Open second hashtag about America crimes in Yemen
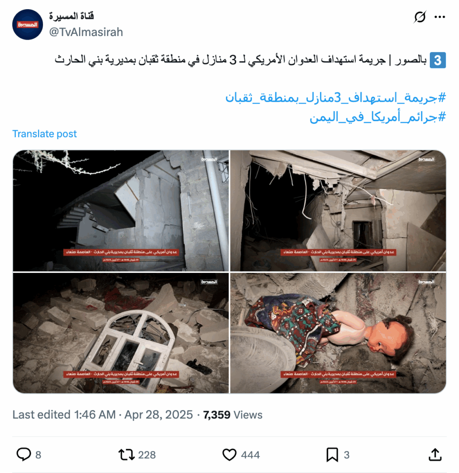459x473 pixels. coord(378,117)
